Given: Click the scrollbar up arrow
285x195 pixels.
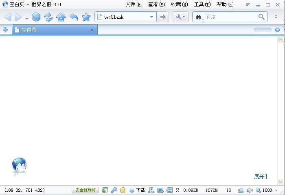Looking at the screenshot, I should point(281,40).
